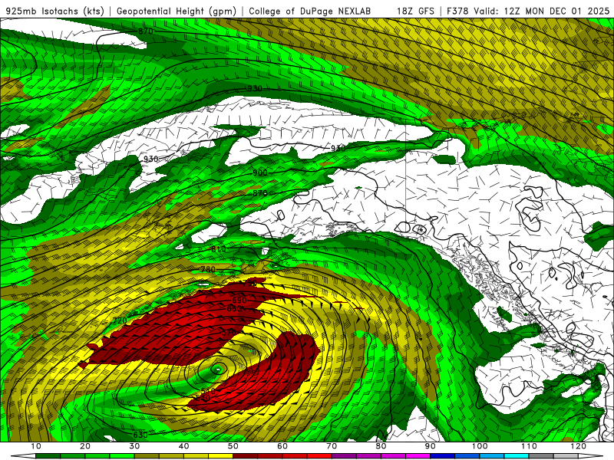
Task: Click the 690 height contour label
Action: click(239, 300)
